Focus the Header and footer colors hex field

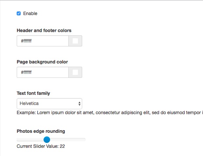pyautogui.click(x=43, y=41)
